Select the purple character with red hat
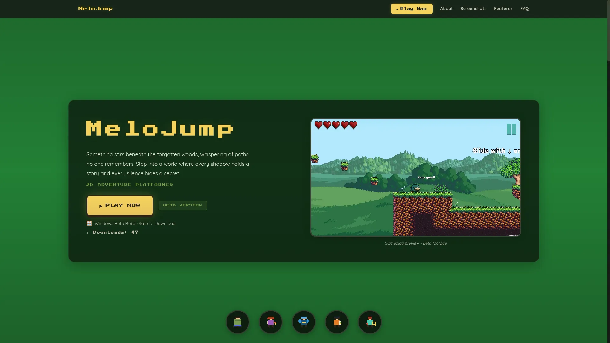Image resolution: width=610 pixels, height=343 pixels. 271,322
